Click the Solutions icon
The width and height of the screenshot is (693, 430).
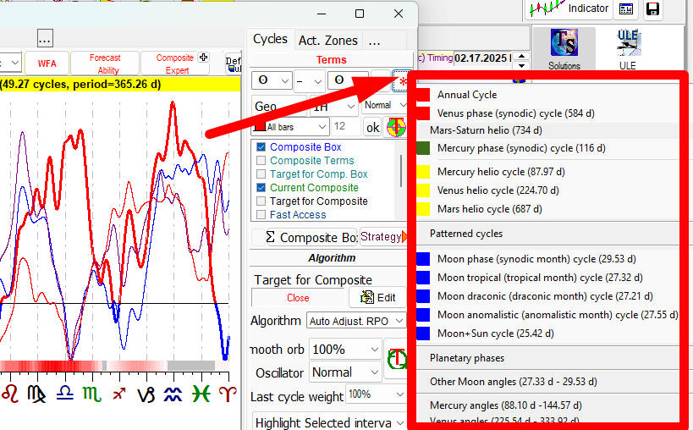click(564, 48)
